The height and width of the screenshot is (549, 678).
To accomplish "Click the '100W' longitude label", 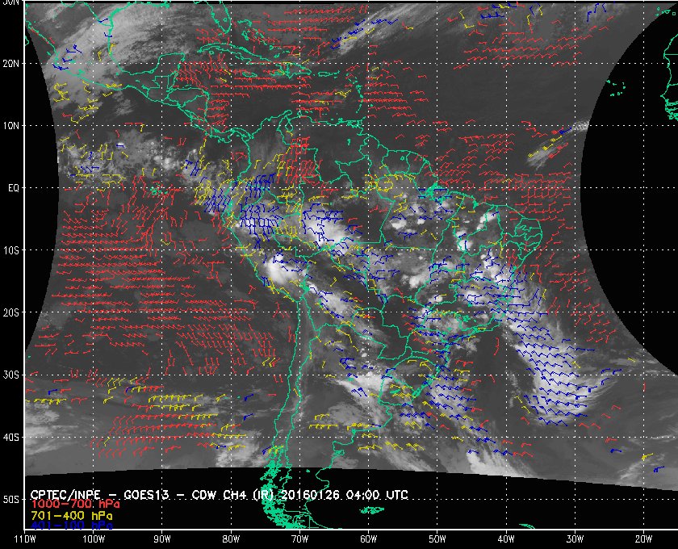I will (94, 539).
